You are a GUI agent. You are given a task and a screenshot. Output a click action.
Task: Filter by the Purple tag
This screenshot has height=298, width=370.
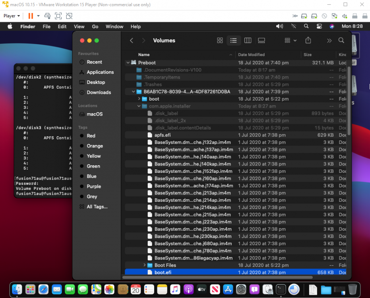94,187
